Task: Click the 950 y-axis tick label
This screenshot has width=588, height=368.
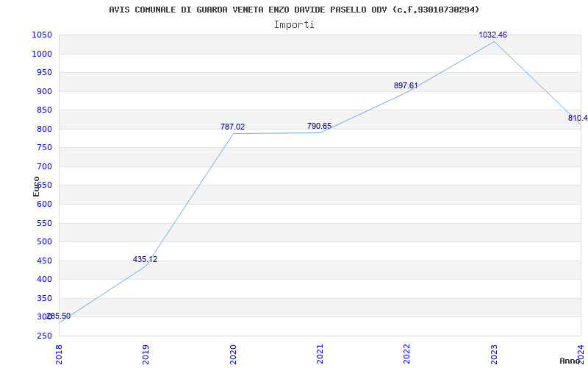Action: pyautogui.click(x=44, y=73)
